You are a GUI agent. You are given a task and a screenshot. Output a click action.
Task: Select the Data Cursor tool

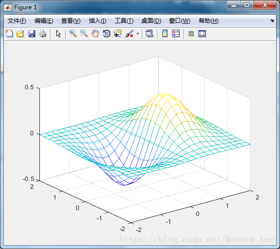click(118, 33)
